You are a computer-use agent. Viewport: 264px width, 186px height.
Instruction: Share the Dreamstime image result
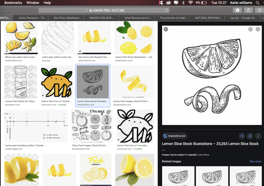click(242, 136)
